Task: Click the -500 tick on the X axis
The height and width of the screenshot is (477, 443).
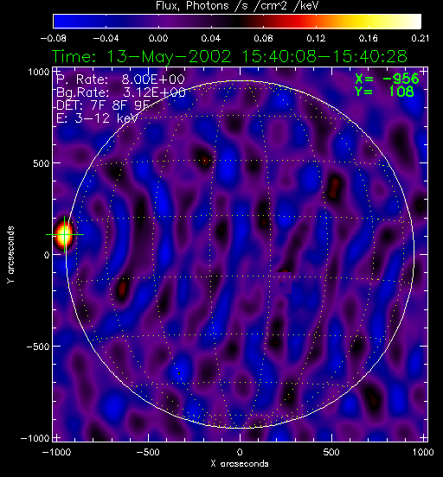Action: coord(148,452)
